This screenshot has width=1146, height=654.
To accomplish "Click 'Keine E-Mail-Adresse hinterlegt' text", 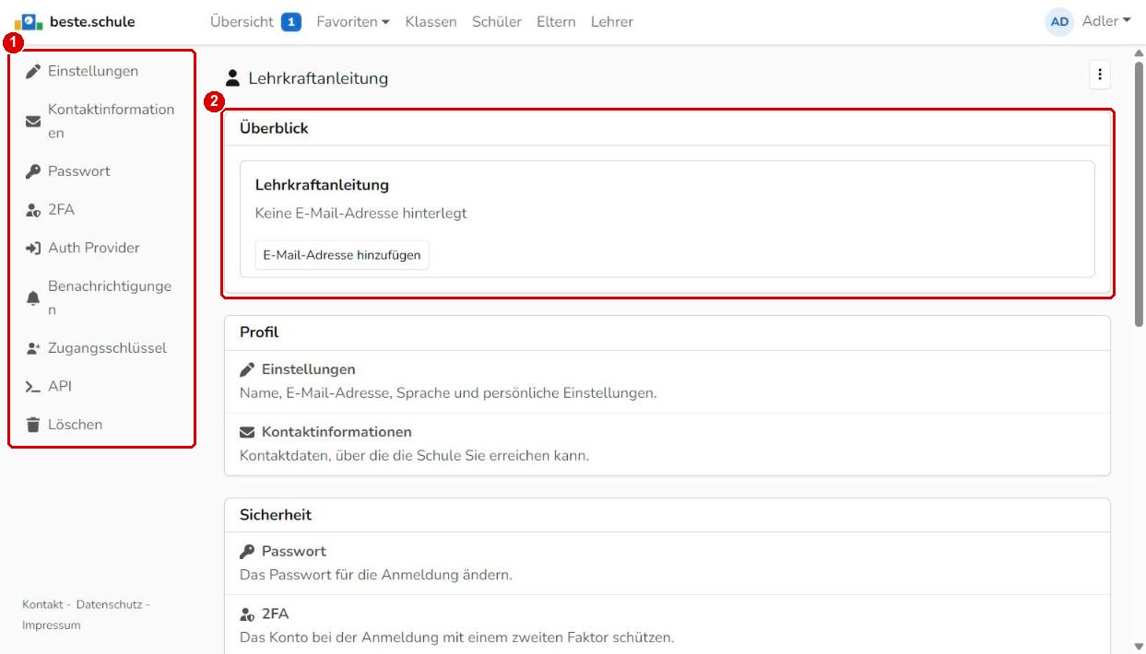I will click(x=360, y=213).
